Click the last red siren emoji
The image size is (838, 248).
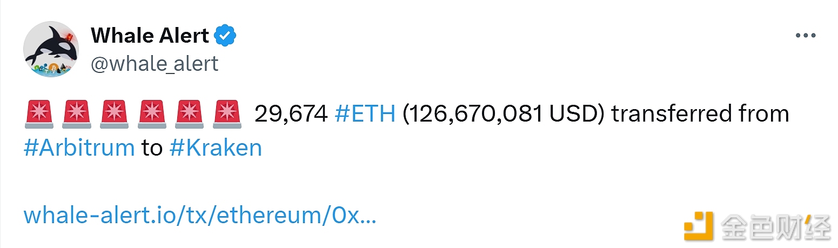tap(227, 115)
